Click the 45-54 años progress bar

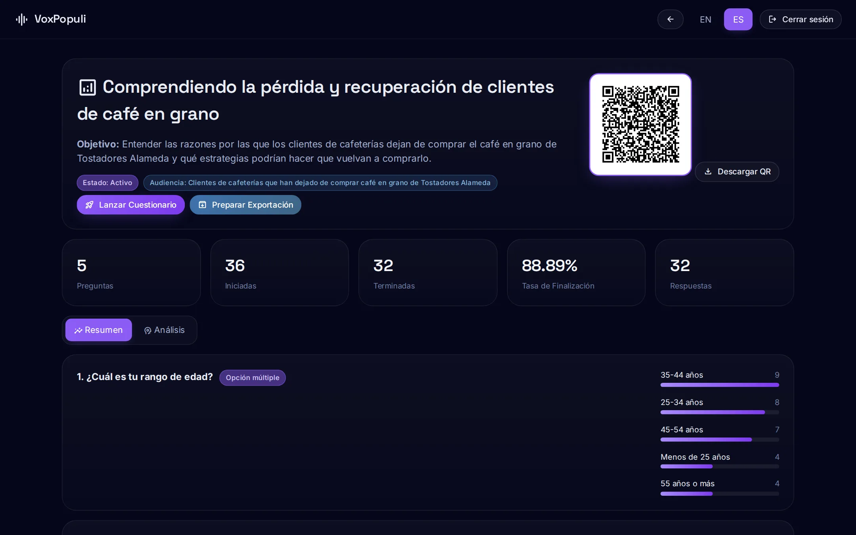click(720, 439)
